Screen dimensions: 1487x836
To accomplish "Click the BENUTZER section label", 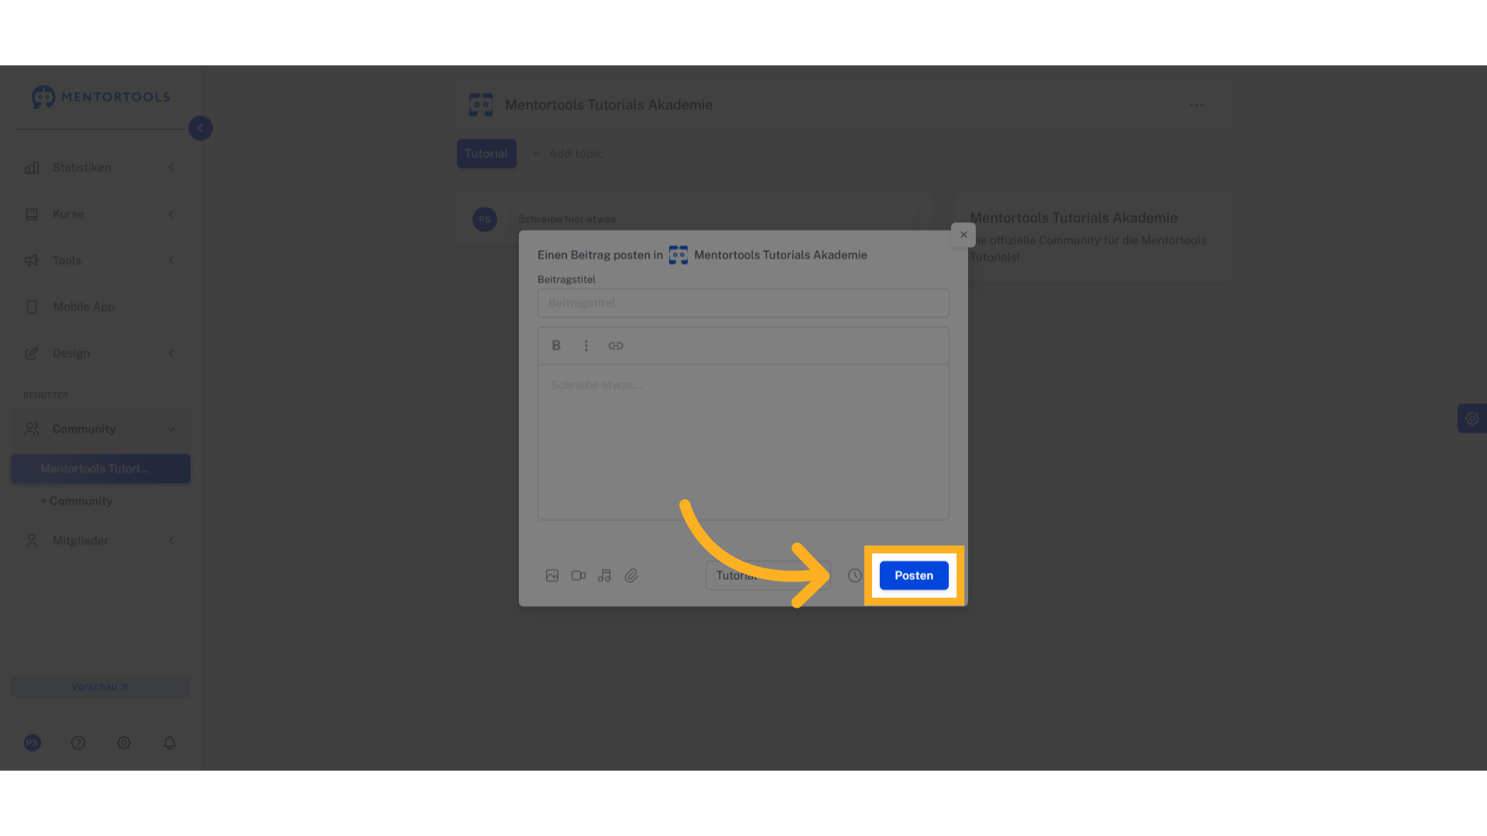I will 46,396.
